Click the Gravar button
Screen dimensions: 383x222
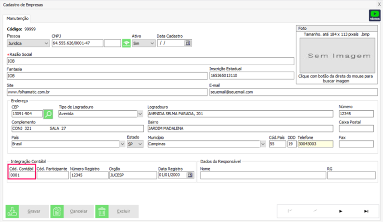coord(27,211)
